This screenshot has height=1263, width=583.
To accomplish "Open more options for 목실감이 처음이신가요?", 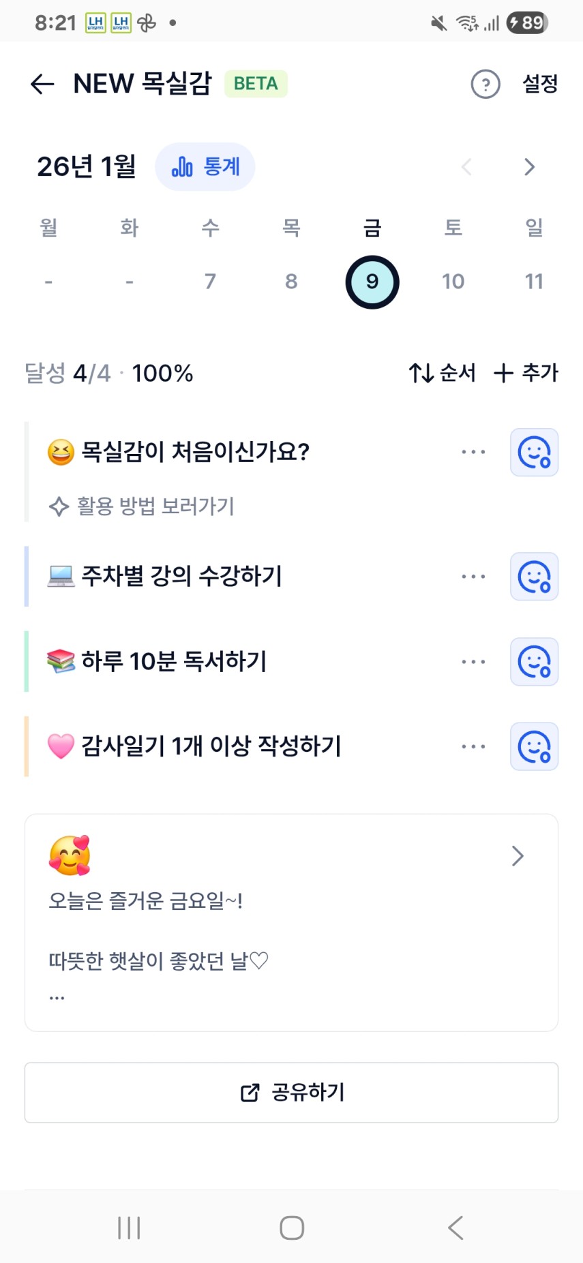I will point(473,452).
